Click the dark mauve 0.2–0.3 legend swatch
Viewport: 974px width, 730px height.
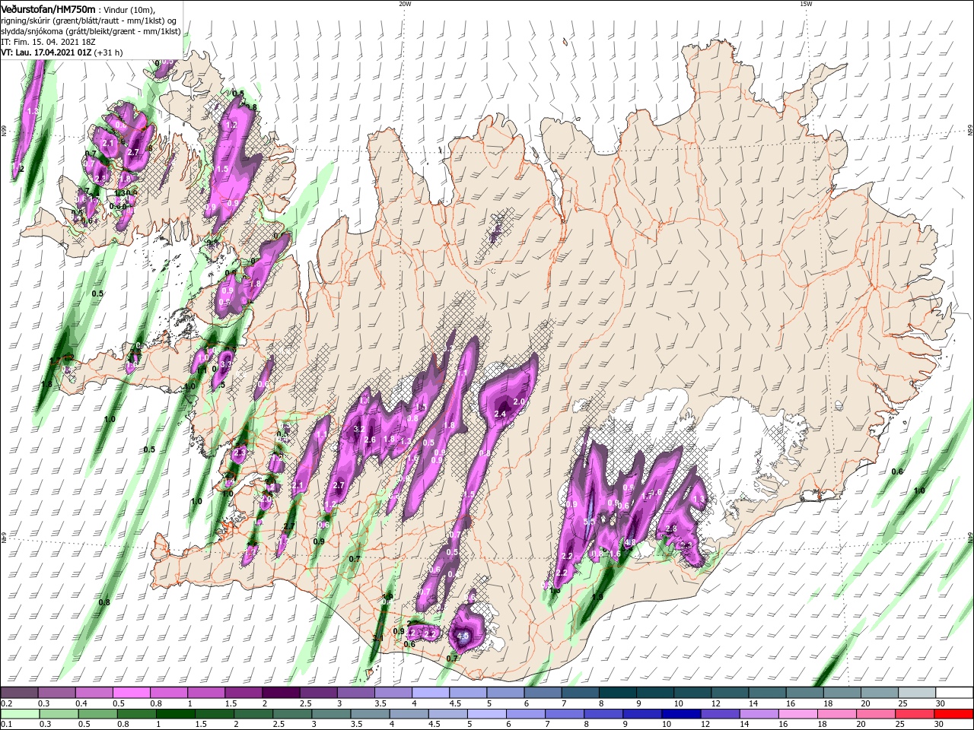(19, 693)
